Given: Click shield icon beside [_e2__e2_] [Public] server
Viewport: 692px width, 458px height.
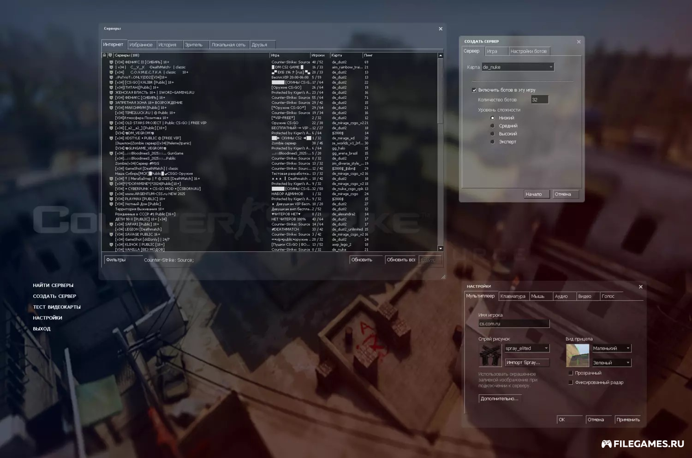Looking at the screenshot, I should click(x=111, y=128).
